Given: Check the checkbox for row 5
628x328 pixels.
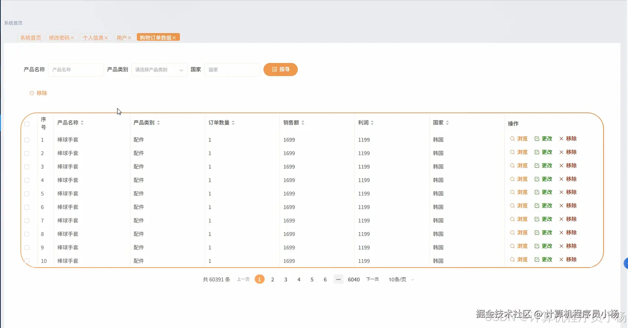Looking at the screenshot, I should pyautogui.click(x=27, y=194).
